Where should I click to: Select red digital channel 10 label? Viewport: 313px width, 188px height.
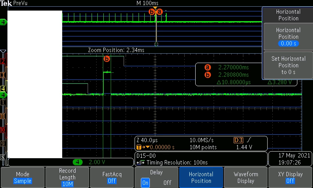[3, 130]
